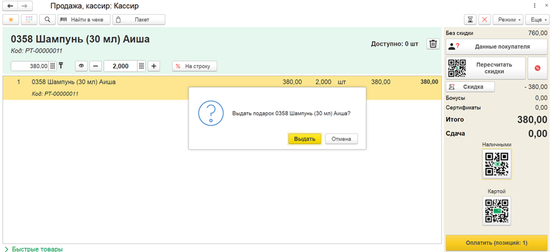Pay by cash QR icon
Screen dimensions: 551x252
tap(497, 164)
